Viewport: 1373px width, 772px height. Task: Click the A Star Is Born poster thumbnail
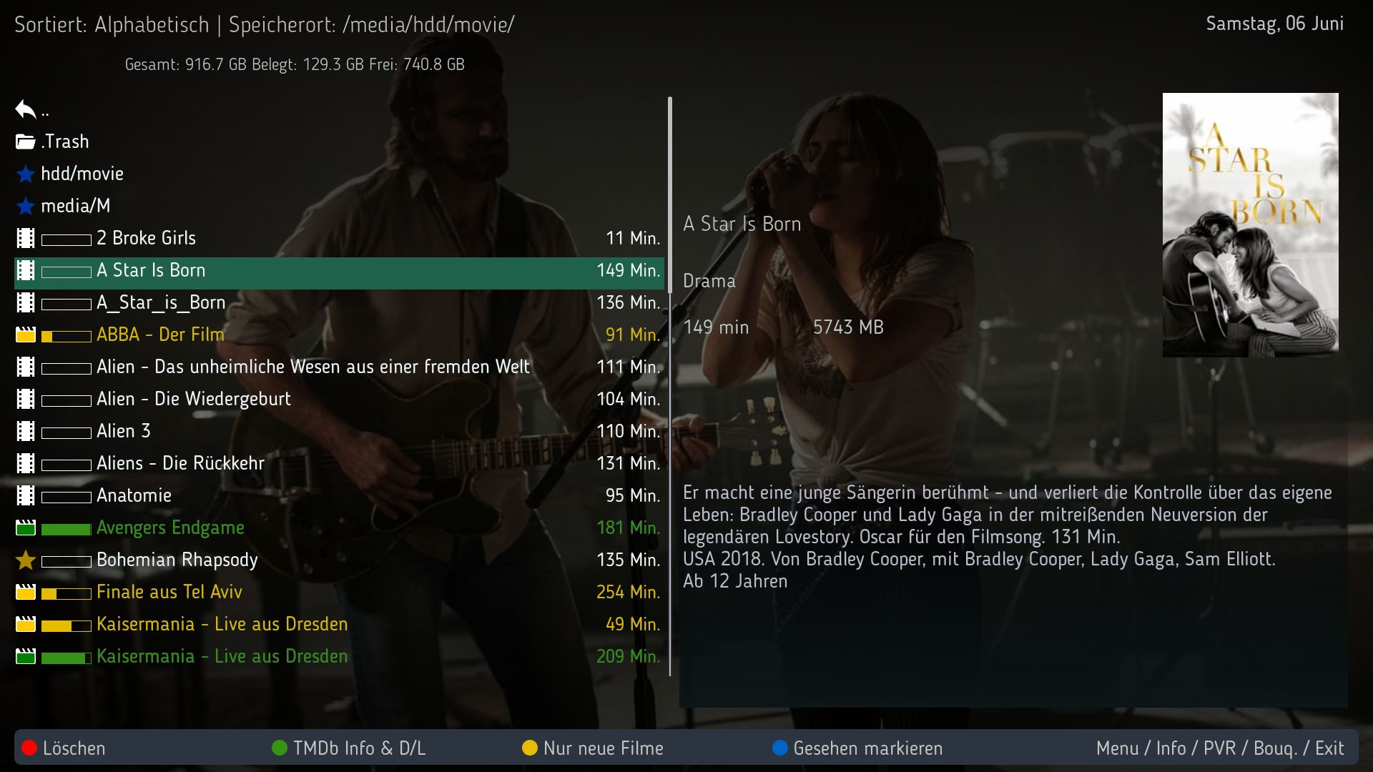click(x=1250, y=225)
